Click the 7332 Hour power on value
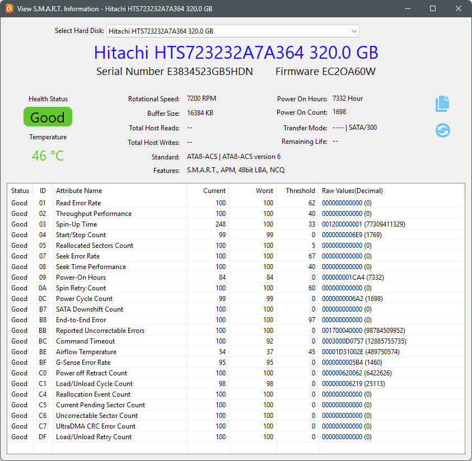The image size is (472, 461). tap(348, 98)
